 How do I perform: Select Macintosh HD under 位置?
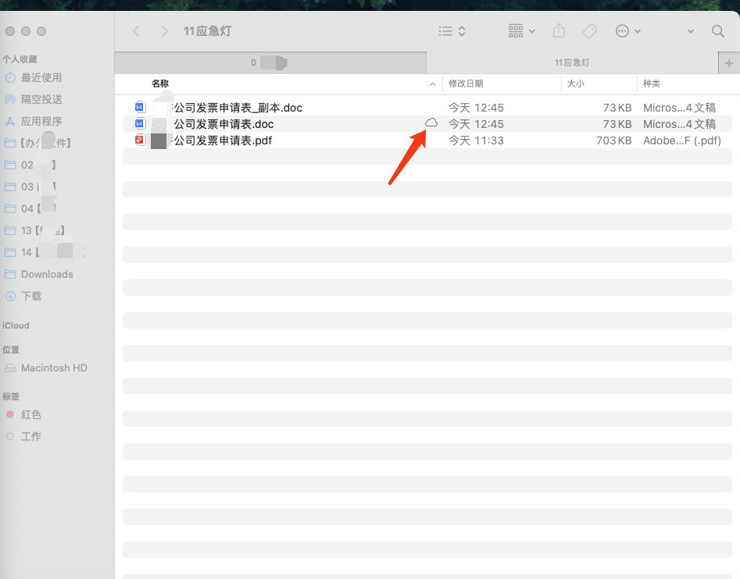(54, 368)
